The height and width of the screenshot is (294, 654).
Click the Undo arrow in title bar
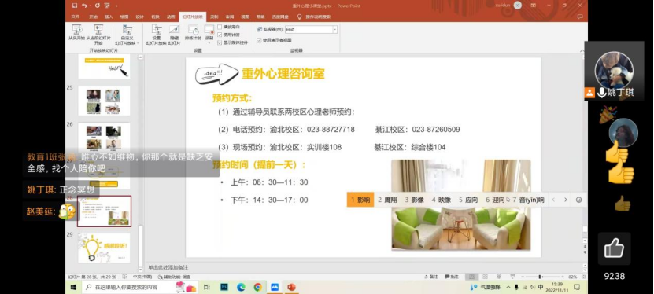pos(85,6)
